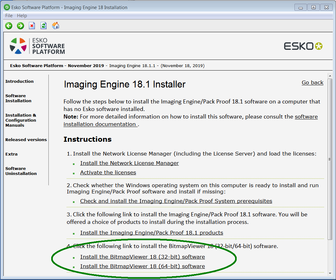Install the Imaging Engine/Pack Proof 18.1 products
Viewport: 336px width, 280px height.
tap(151, 233)
